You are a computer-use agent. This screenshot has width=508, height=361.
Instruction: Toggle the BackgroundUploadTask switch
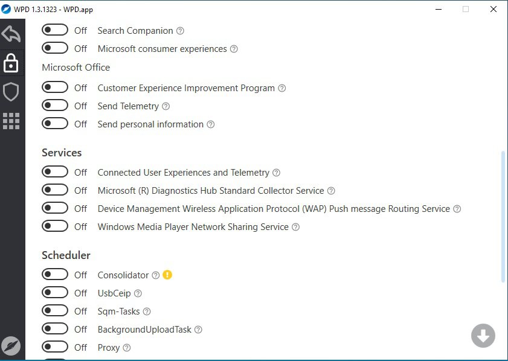tap(55, 329)
